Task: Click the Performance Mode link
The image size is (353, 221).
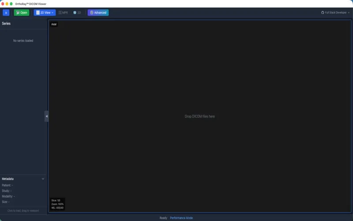Action: pyautogui.click(x=181, y=218)
